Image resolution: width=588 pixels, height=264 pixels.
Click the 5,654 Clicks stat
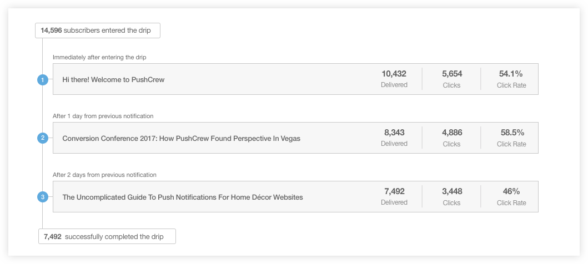coord(451,79)
